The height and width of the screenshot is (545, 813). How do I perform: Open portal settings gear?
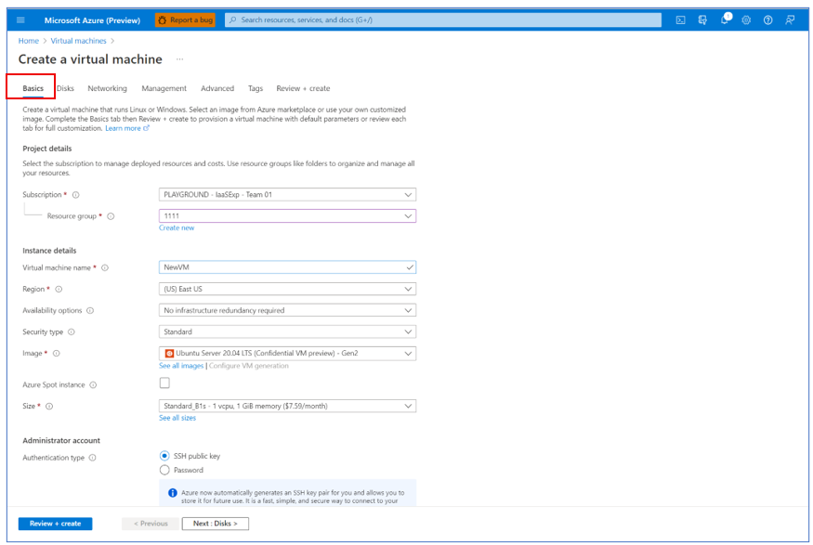pos(746,20)
